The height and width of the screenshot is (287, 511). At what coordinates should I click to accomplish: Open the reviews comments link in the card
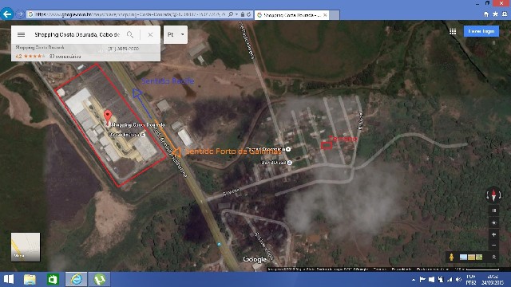pyautogui.click(x=65, y=57)
